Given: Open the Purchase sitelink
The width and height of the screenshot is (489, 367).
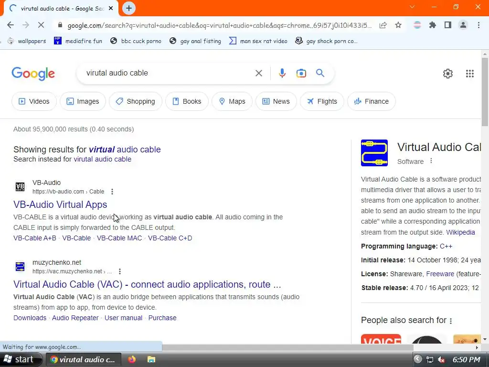Looking at the screenshot, I should (162, 318).
